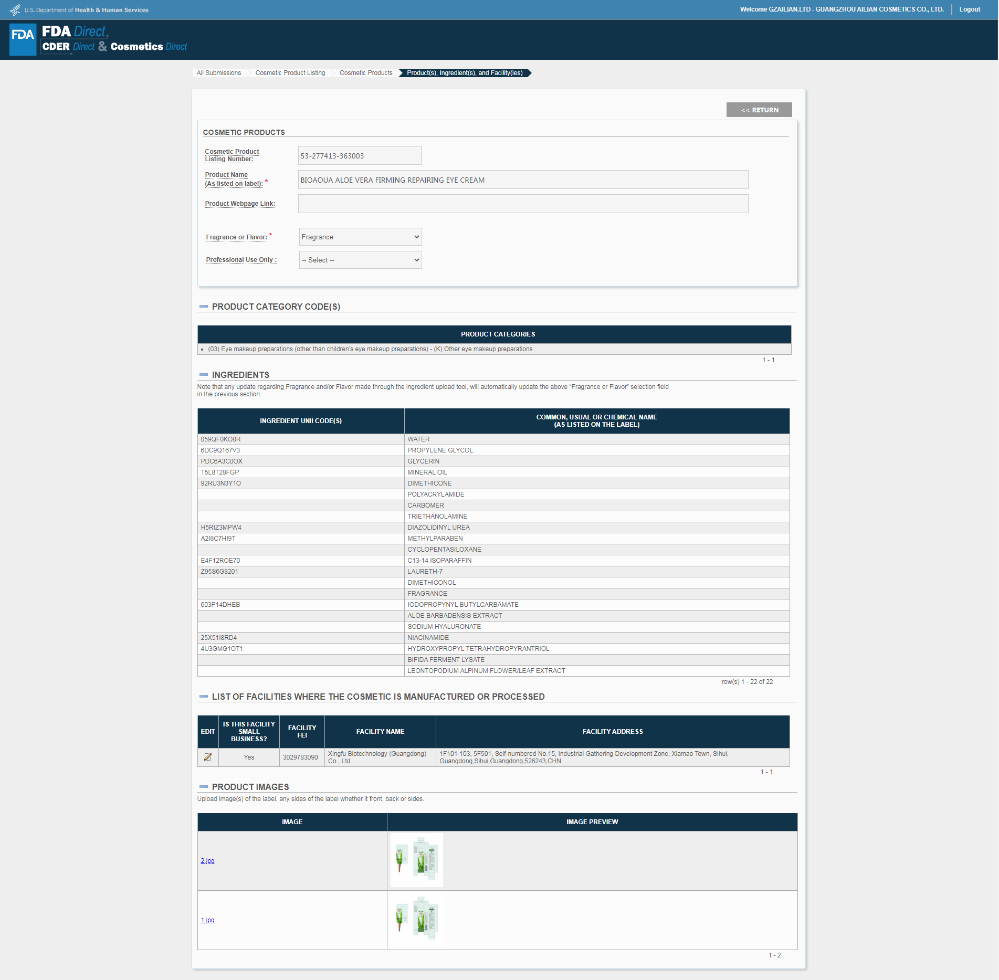
Task: Open the Professional Use Only dropdown
Action: point(360,260)
